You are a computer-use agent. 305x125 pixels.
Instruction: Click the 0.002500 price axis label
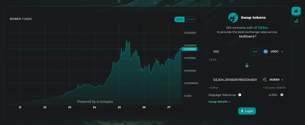pos(190,33)
